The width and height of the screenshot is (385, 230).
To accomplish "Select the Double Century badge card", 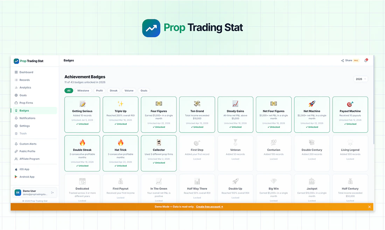I will click(312, 153).
